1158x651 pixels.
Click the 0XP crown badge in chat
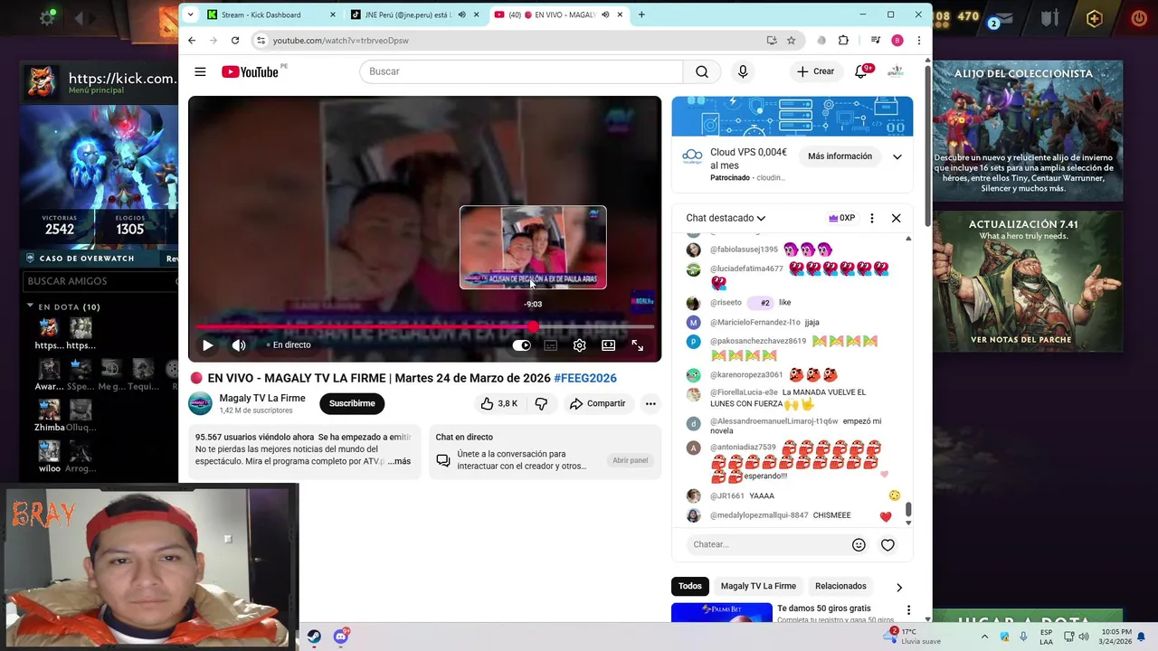[841, 218]
